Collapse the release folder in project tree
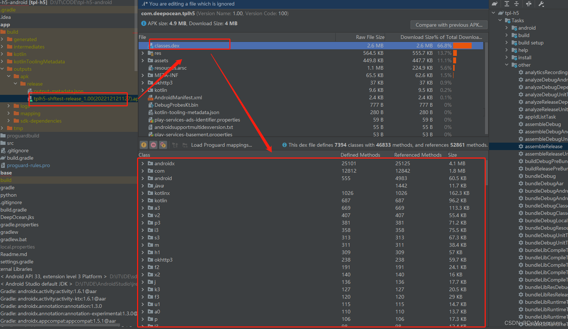This screenshot has width=568, height=329. 16,84
